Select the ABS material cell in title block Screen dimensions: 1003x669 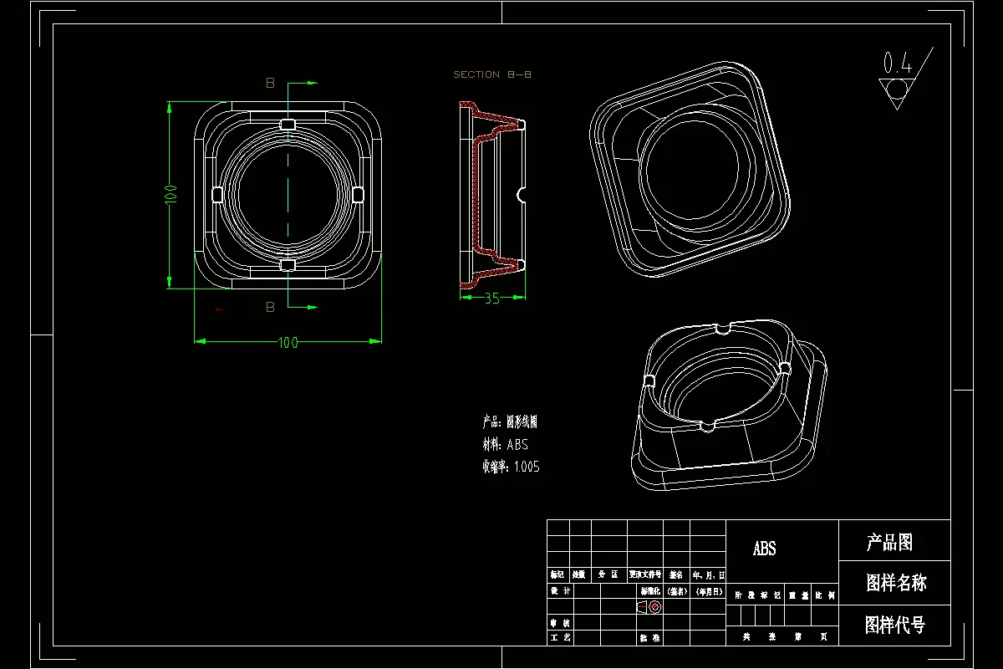click(782, 551)
